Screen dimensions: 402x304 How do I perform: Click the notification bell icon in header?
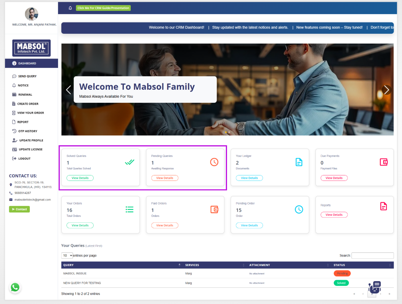click(x=70, y=8)
